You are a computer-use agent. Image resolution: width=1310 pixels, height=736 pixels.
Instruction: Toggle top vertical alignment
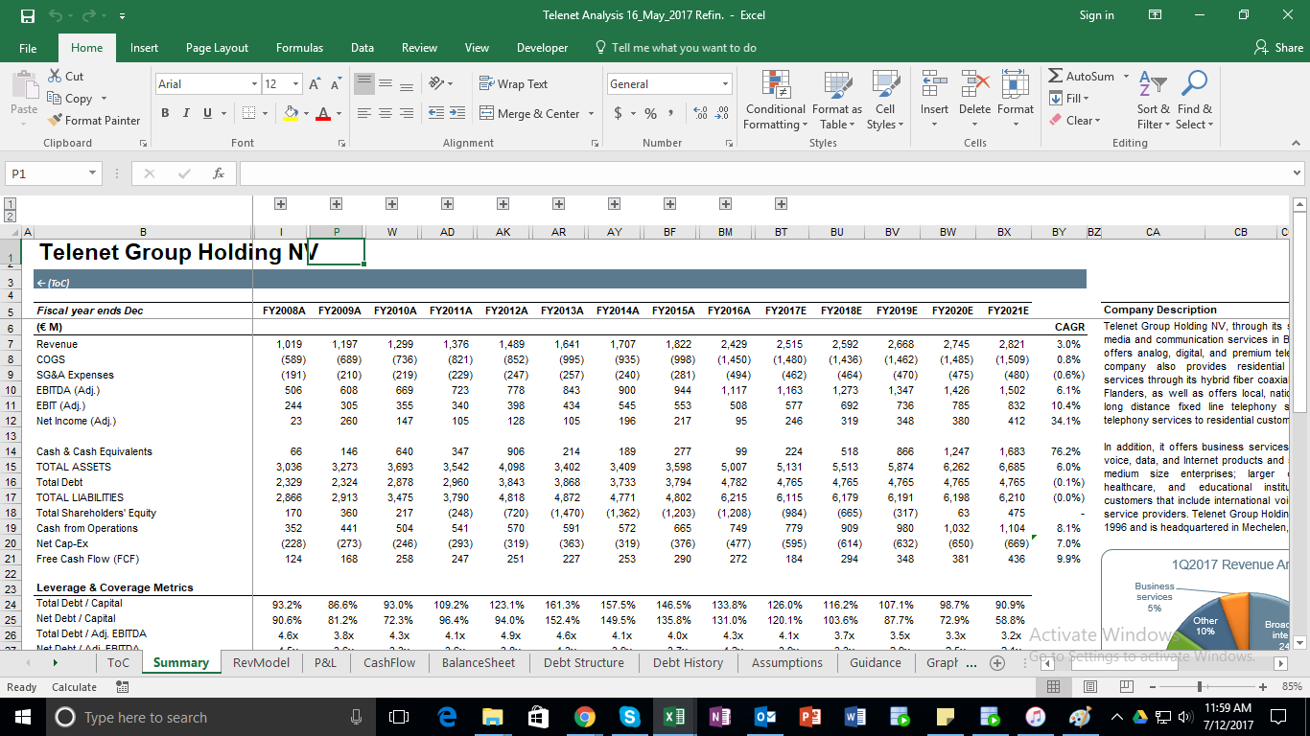(364, 84)
